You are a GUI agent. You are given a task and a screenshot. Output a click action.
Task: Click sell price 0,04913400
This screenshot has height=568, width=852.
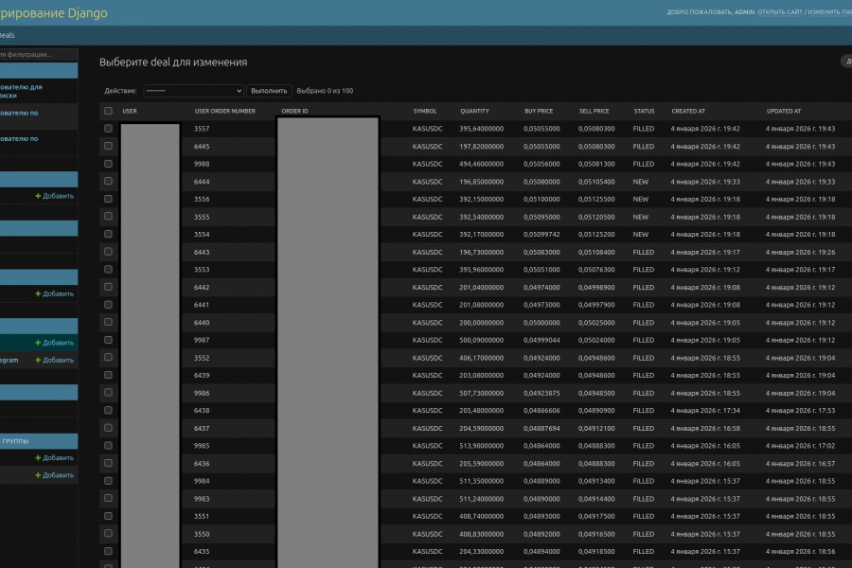click(x=596, y=481)
